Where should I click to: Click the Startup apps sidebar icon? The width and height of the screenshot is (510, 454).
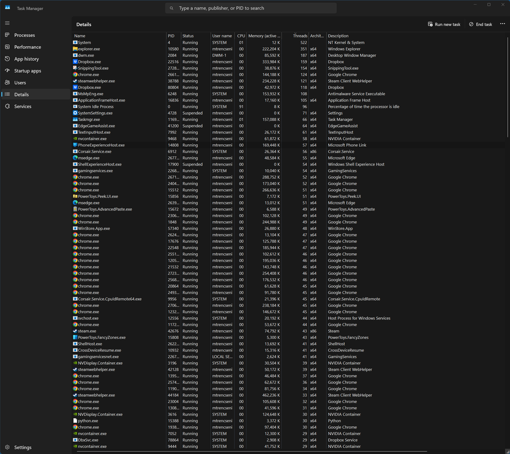[7, 70]
